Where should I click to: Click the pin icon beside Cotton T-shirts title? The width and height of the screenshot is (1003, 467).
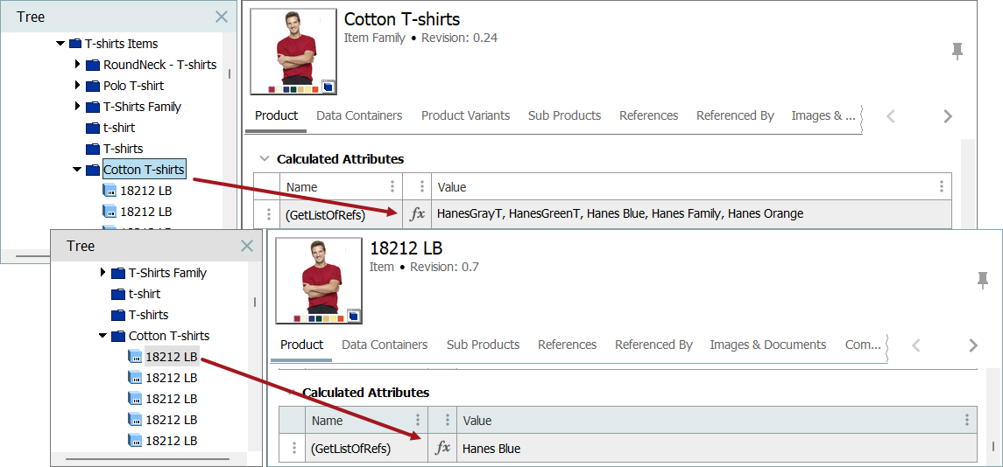[957, 51]
